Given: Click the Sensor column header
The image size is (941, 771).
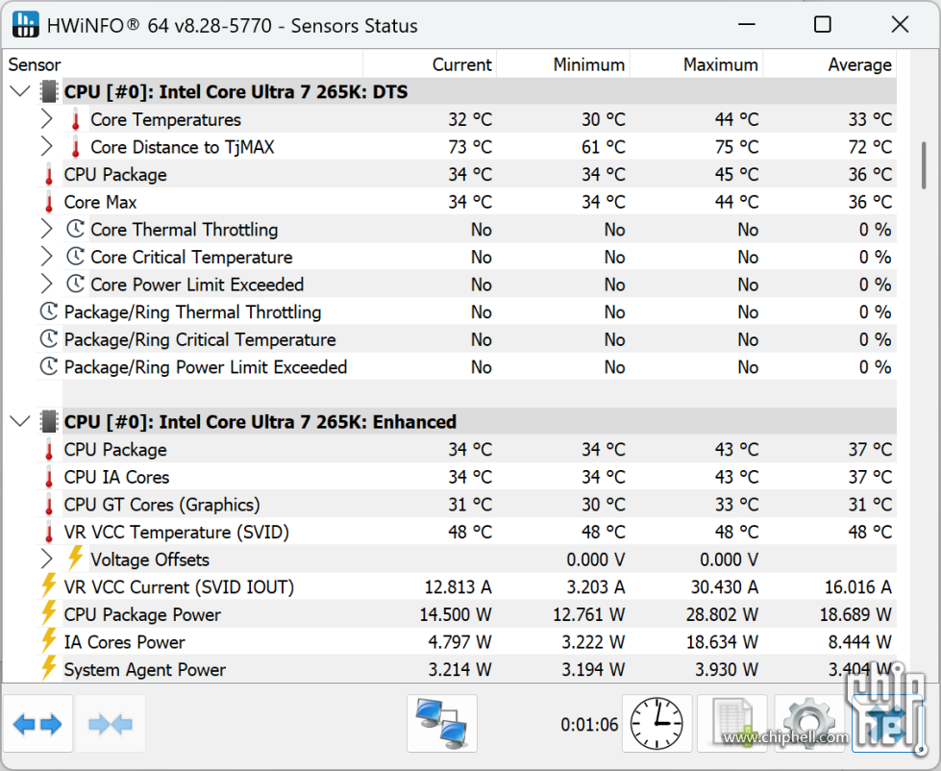Looking at the screenshot, I should coord(183,64).
